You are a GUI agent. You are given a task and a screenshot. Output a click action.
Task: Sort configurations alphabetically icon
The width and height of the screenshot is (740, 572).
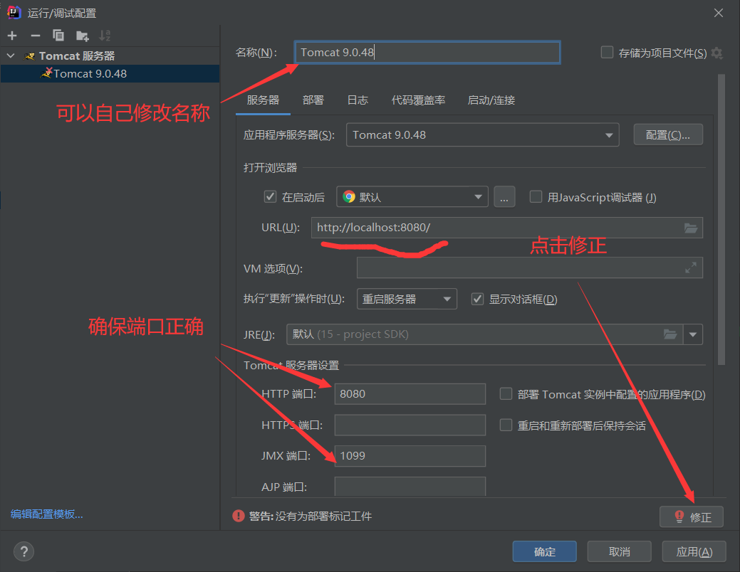click(105, 36)
